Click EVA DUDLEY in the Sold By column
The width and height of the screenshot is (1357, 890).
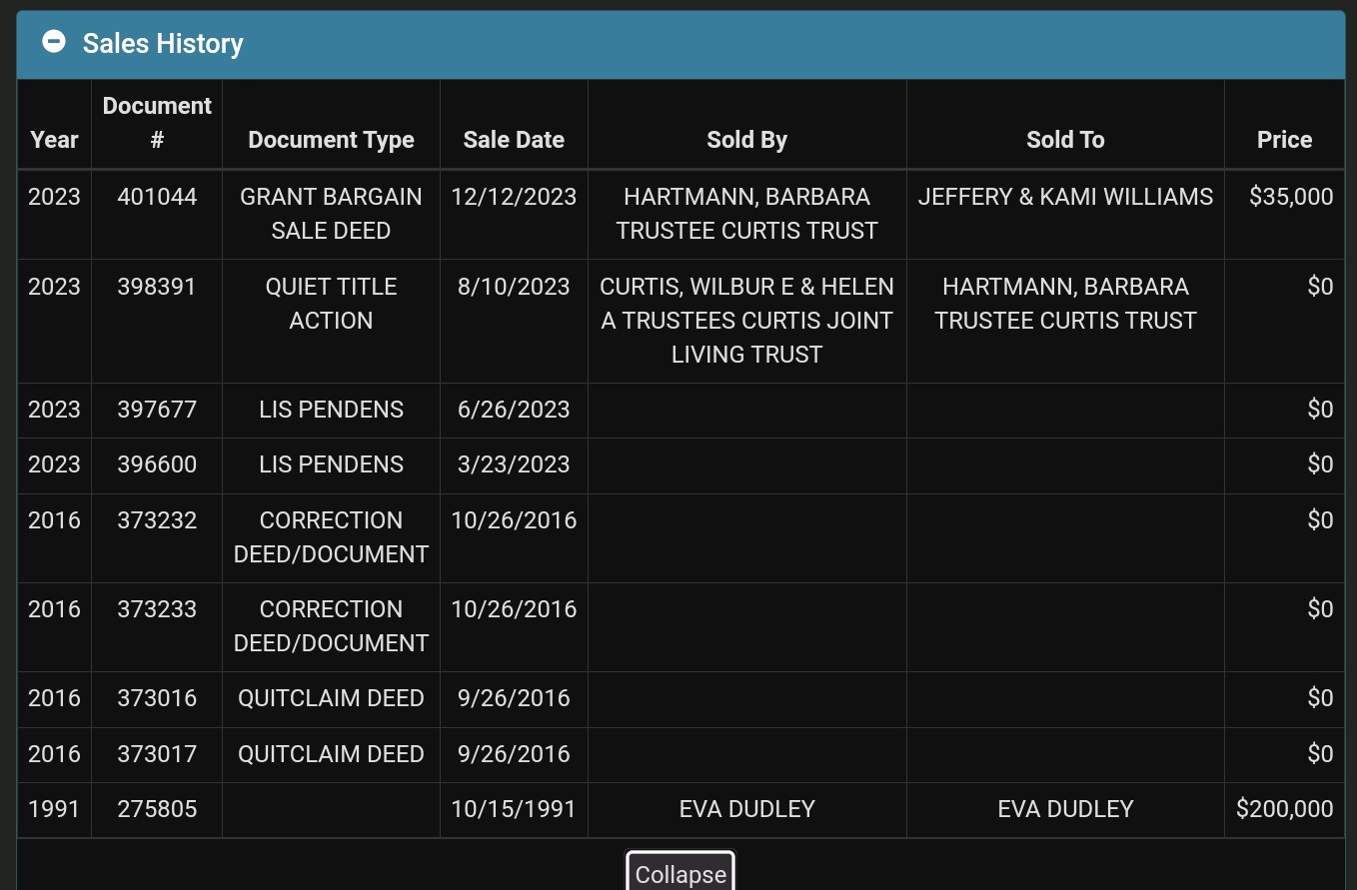click(746, 809)
